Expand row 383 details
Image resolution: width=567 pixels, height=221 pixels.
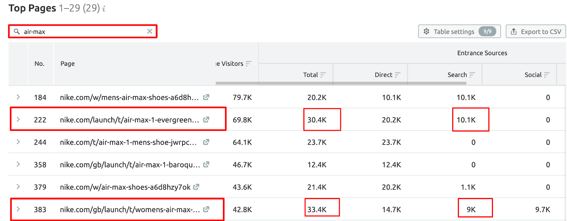tap(18, 209)
